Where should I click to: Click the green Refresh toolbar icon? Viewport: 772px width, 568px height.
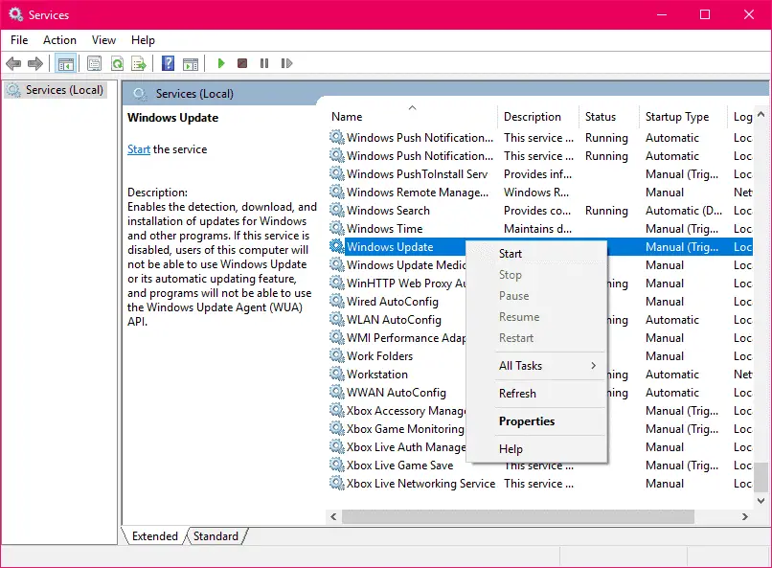[117, 63]
